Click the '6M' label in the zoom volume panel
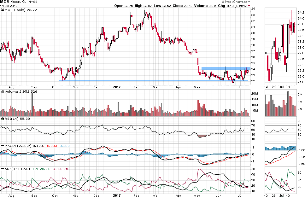 tap(300, 95)
